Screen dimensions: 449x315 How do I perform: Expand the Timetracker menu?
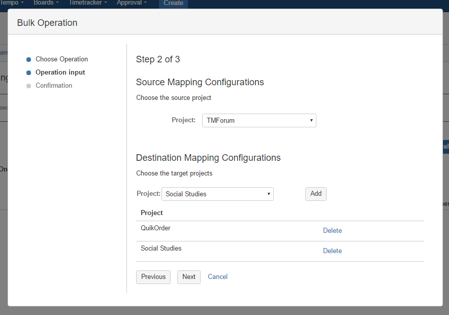tap(88, 3)
